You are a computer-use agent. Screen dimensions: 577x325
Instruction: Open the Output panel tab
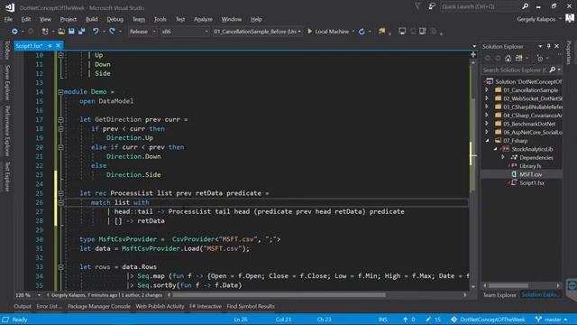23,306
